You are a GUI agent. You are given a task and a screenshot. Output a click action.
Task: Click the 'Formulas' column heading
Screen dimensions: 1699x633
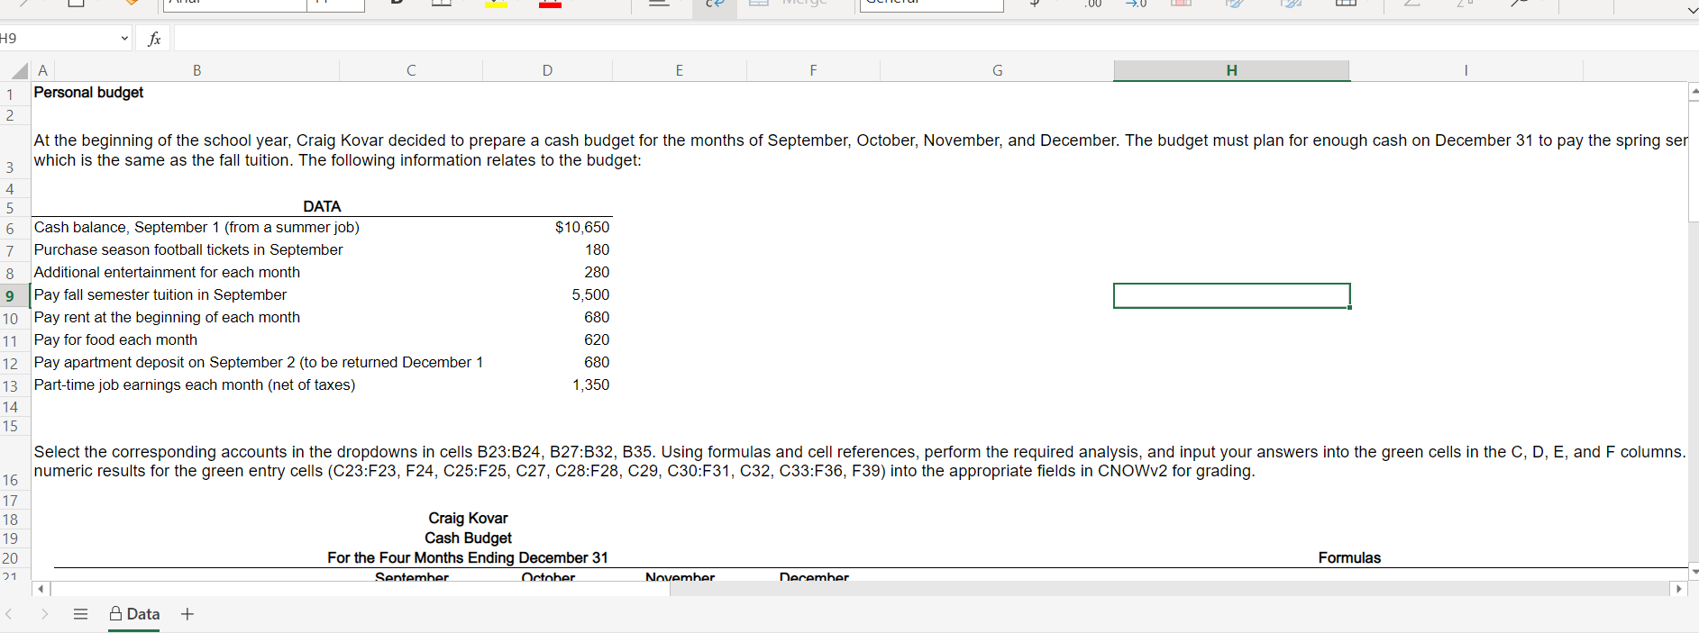[x=1349, y=558]
